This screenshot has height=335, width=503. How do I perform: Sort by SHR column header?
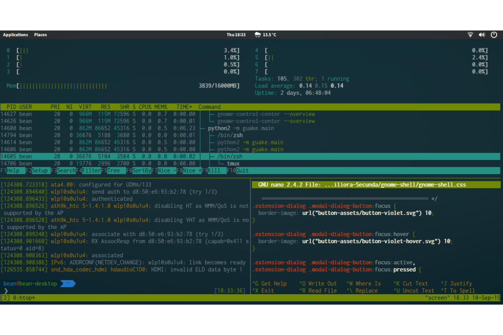(x=124, y=107)
